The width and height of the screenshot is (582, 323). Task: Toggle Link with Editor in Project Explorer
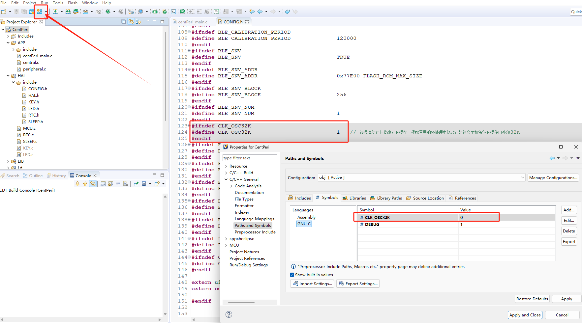coord(131,22)
